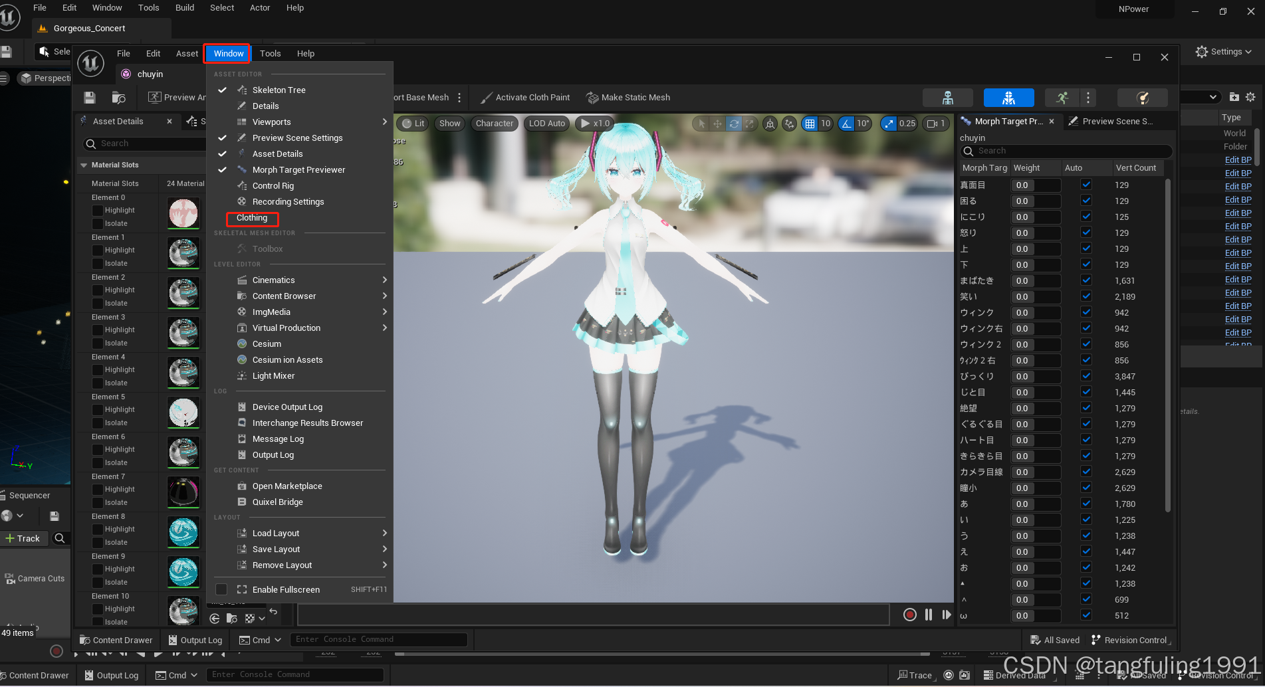This screenshot has height=687, width=1265.
Task: Step forward one frame
Action: (x=947, y=615)
